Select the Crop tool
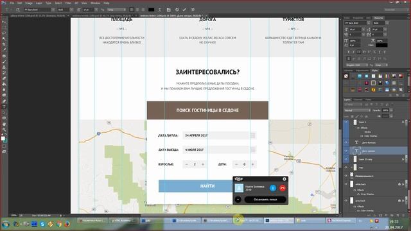The image size is (411, 231). tap(4, 44)
